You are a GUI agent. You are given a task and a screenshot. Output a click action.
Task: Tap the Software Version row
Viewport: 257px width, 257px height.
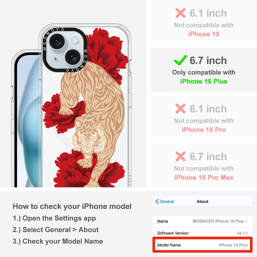(203, 233)
